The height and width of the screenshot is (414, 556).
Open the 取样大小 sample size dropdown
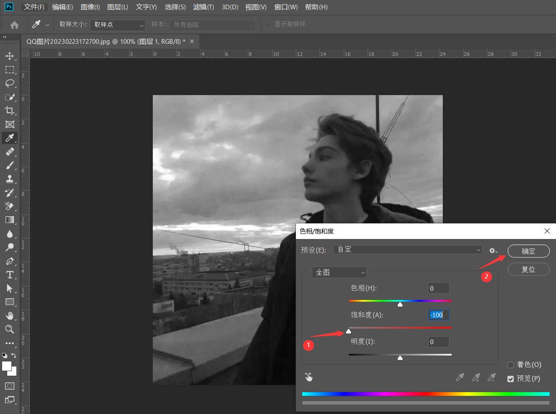pos(118,25)
